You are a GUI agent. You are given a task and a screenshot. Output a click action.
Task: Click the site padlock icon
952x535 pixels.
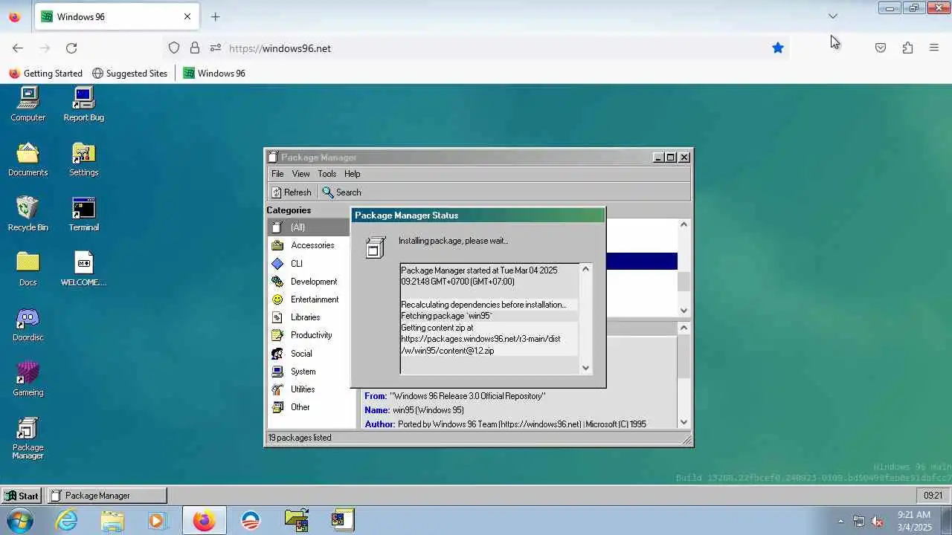(195, 48)
